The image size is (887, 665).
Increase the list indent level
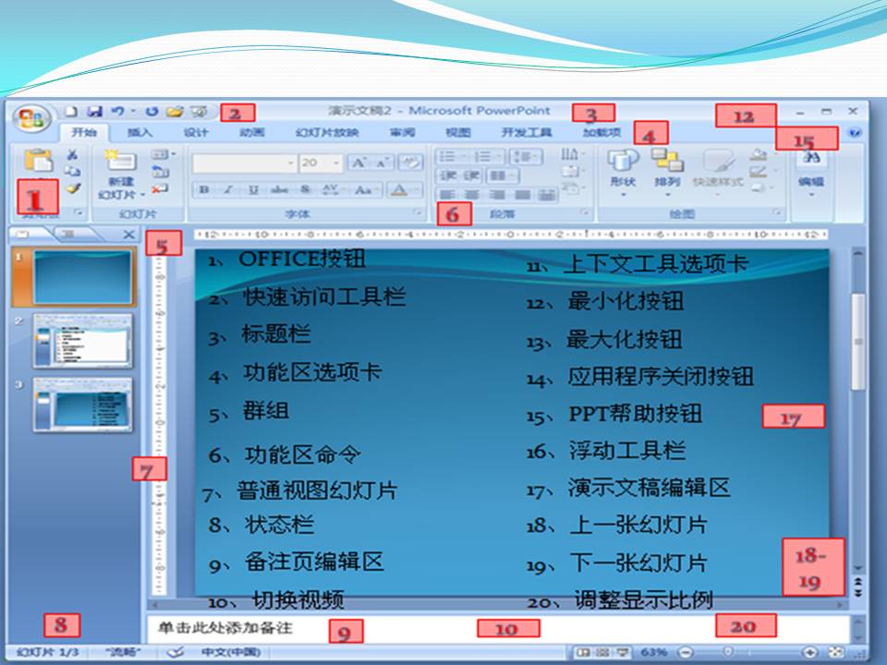(472, 175)
